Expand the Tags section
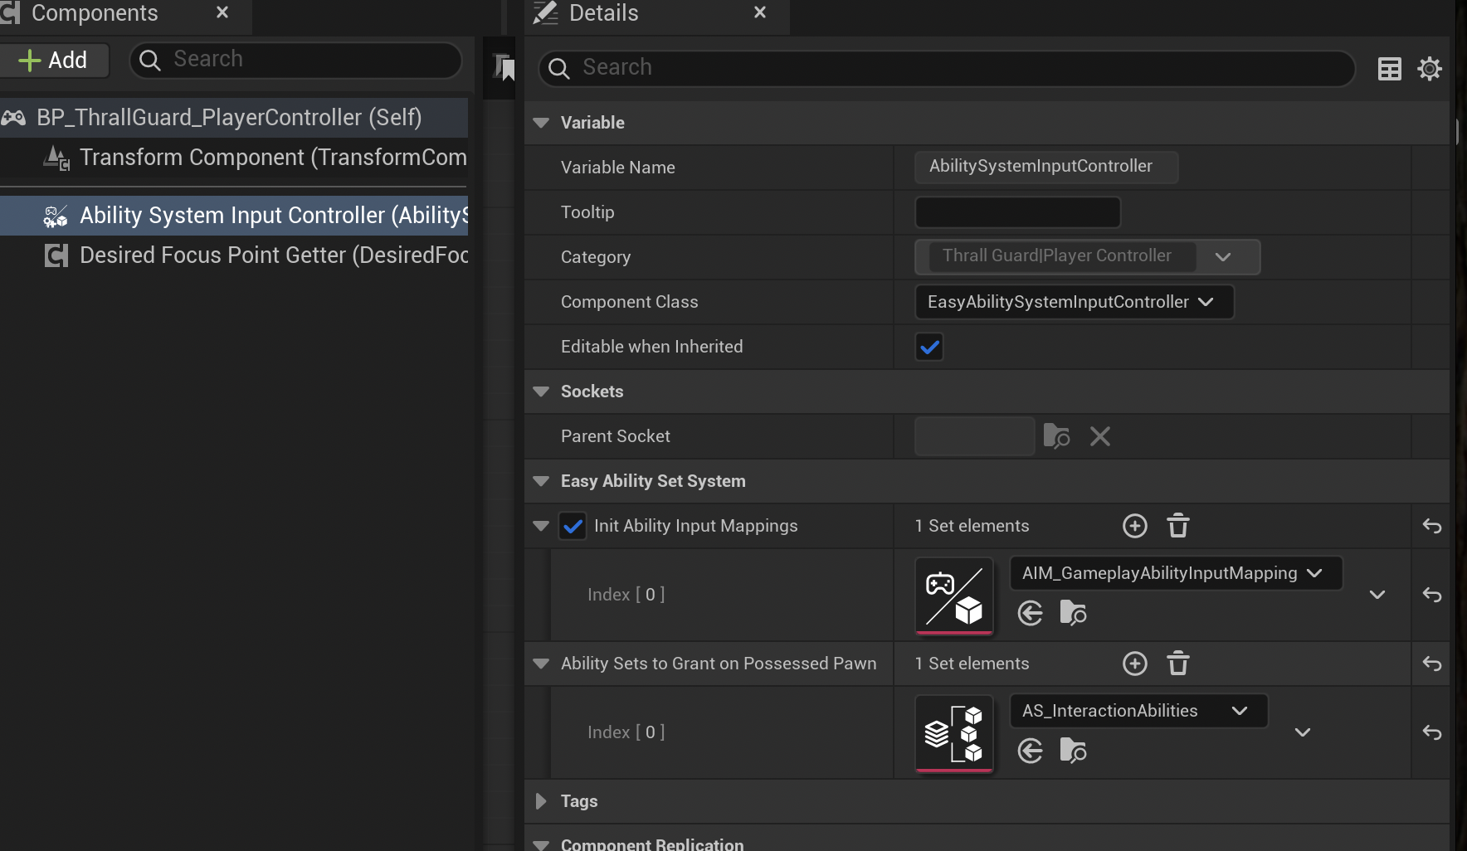This screenshot has height=851, width=1467. pos(542,800)
